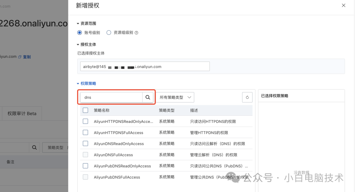Click the 已选择权限策略 panel header
The height and width of the screenshot is (192, 355).
pyautogui.click(x=274, y=96)
